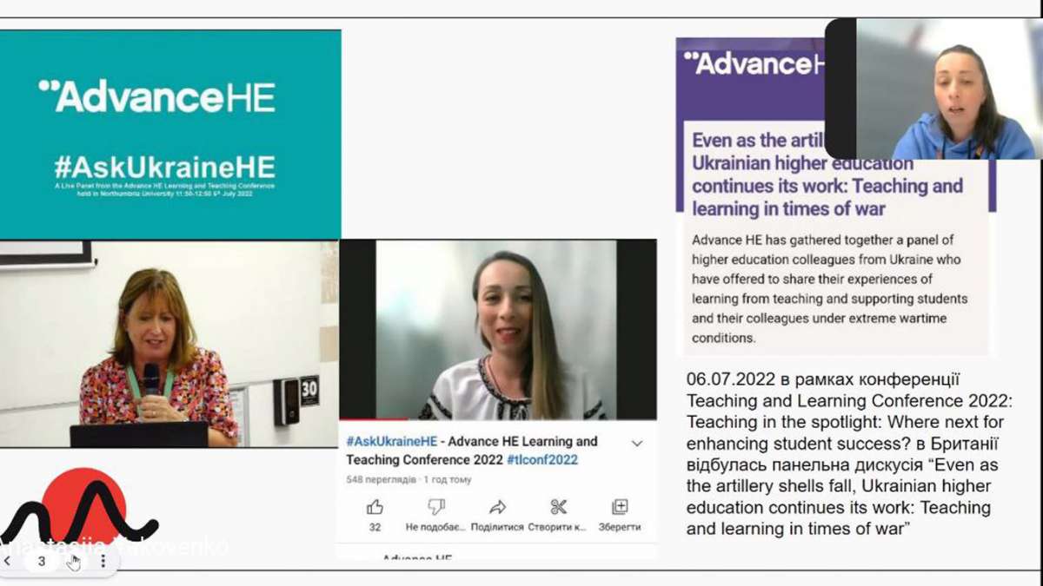Click the 'Зберегти' save-to-playlist icon

click(x=620, y=507)
